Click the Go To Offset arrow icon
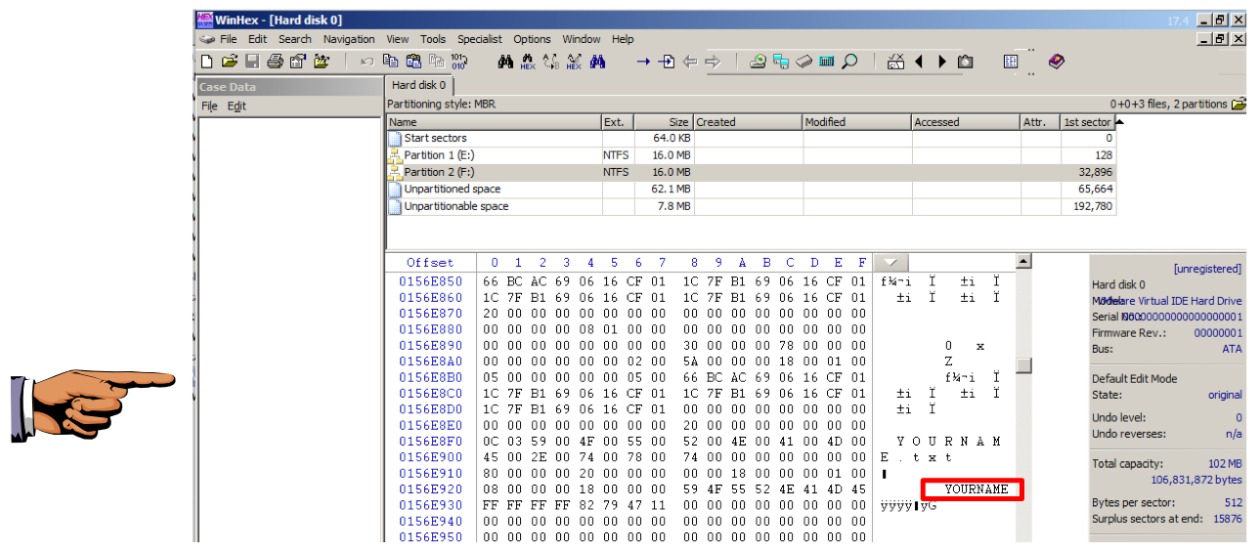The image size is (1259, 551). click(643, 62)
